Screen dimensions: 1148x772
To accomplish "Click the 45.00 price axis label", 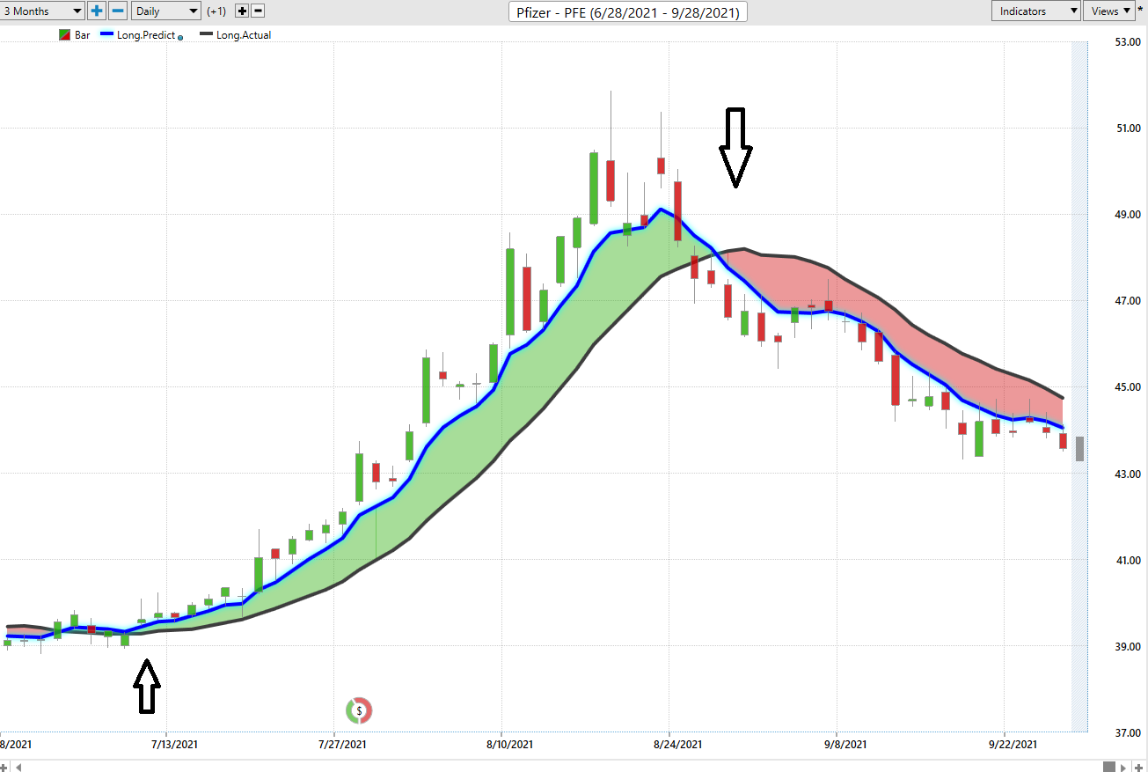I will tap(1127, 387).
